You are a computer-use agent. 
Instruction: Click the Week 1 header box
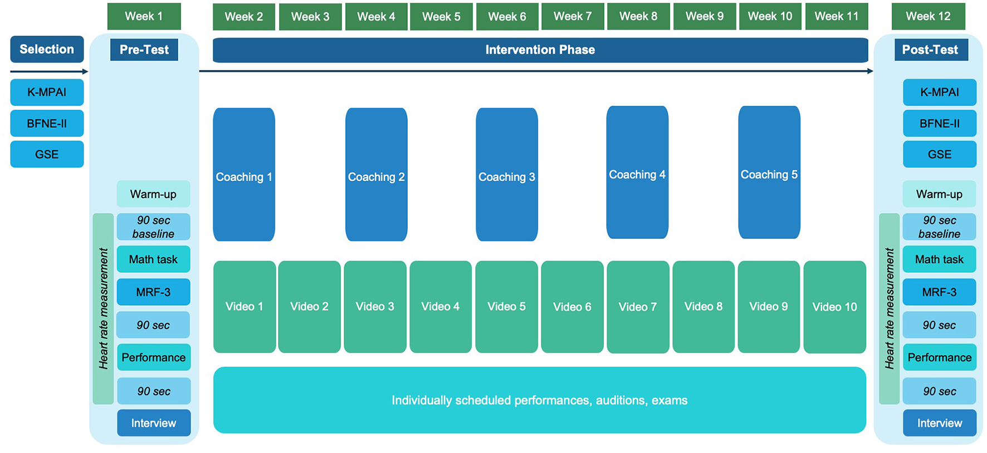(x=144, y=16)
